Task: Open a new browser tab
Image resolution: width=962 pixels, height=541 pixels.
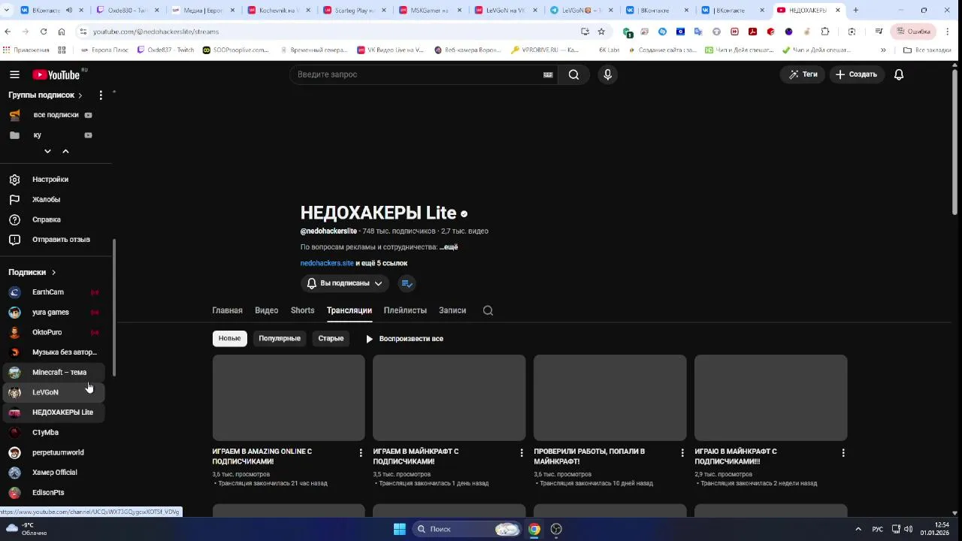Action: click(x=856, y=10)
